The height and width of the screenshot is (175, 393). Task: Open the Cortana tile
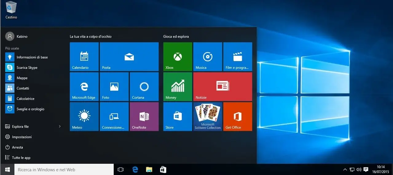144,87
